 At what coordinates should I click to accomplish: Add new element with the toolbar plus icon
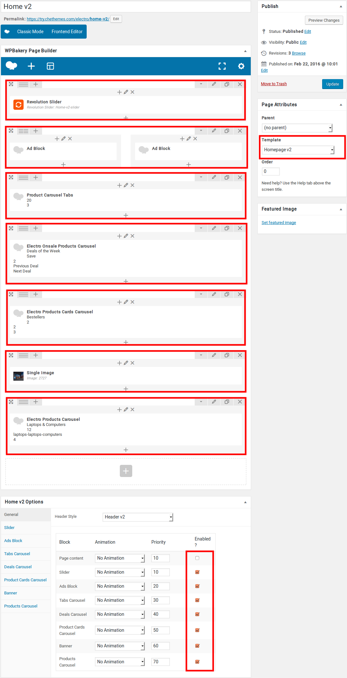[31, 66]
